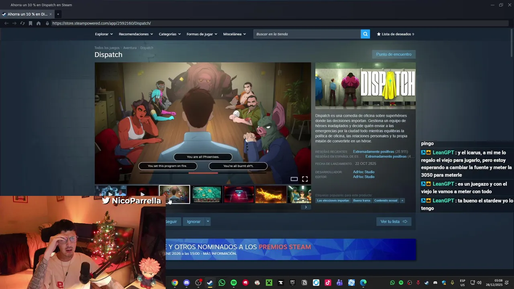
Task: Open the AdHoc Studio editor link
Action: [364, 177]
